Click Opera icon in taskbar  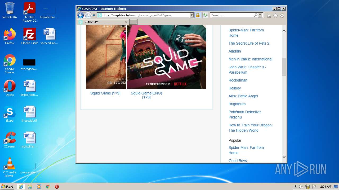click(x=57, y=187)
